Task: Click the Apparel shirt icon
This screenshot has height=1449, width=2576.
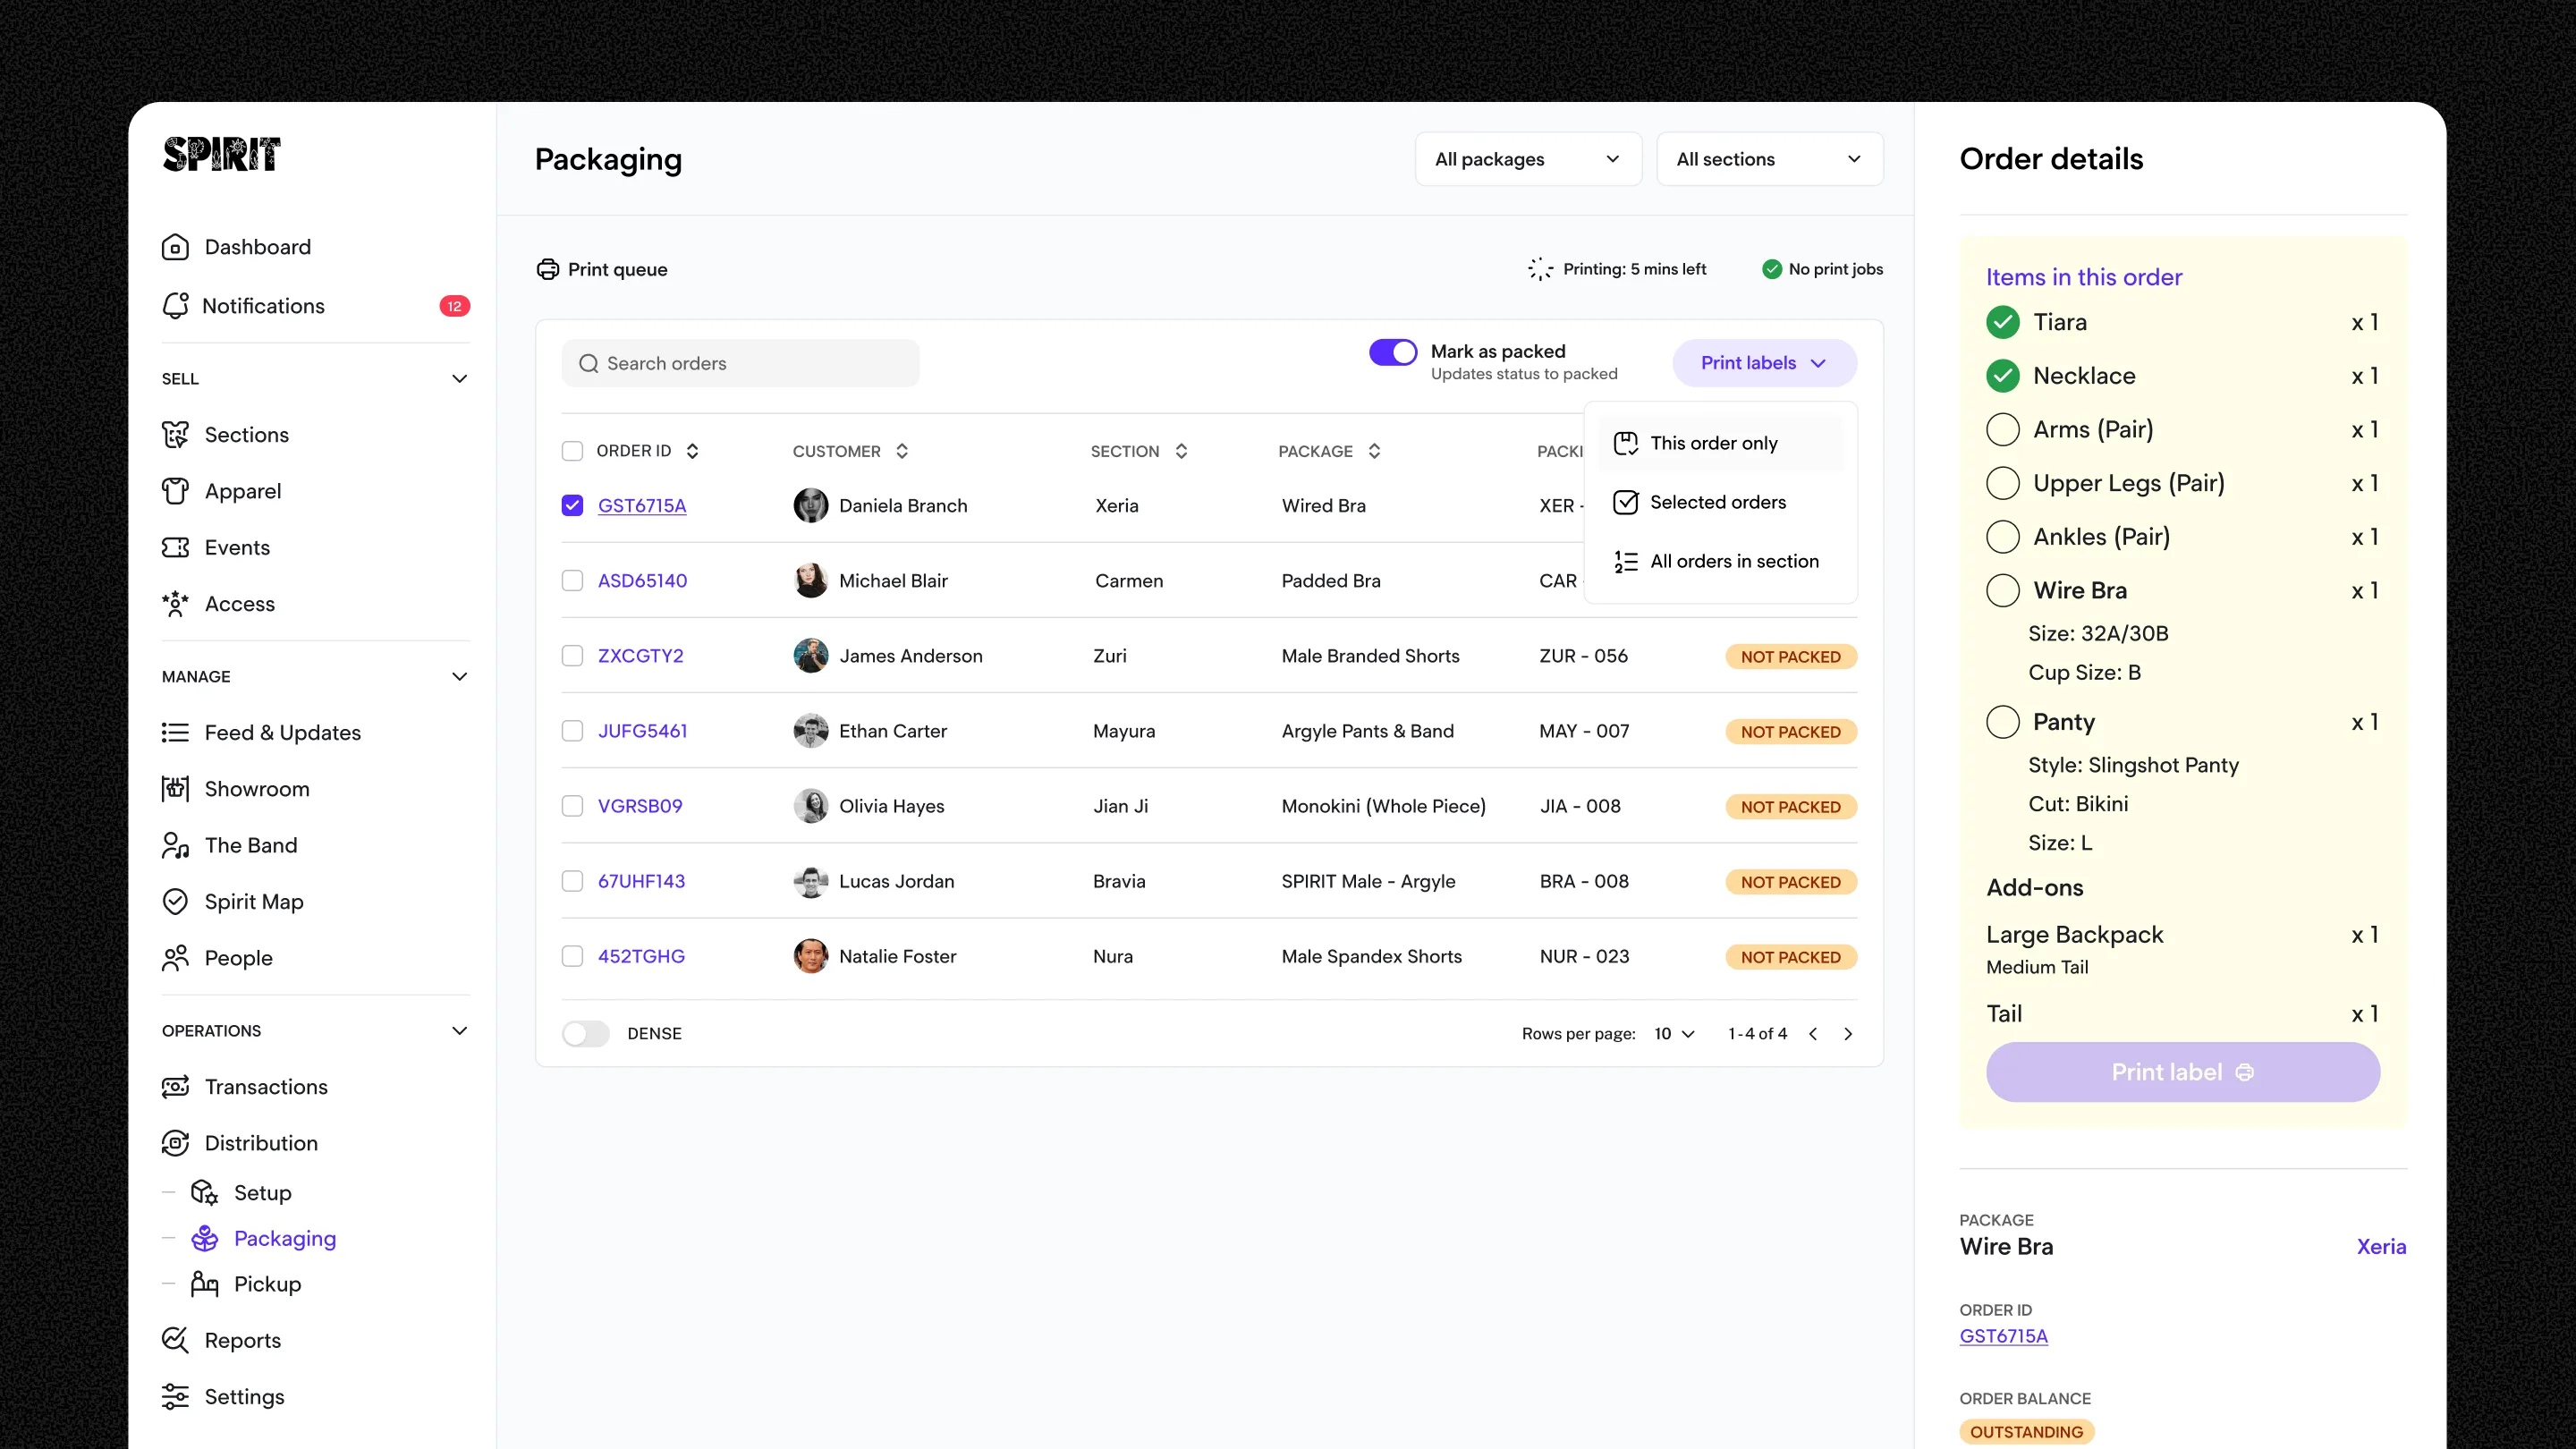Action: [175, 491]
